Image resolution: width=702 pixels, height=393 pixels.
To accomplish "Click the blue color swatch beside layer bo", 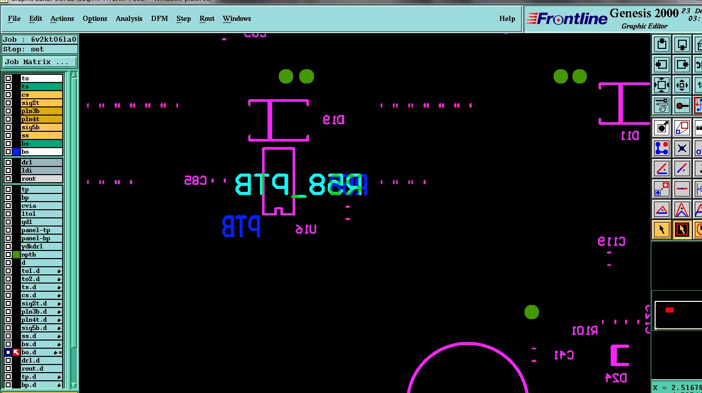I will [16, 152].
